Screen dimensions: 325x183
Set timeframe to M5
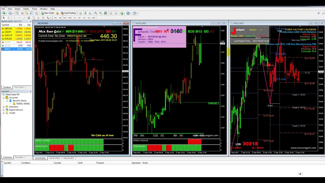[60, 18]
